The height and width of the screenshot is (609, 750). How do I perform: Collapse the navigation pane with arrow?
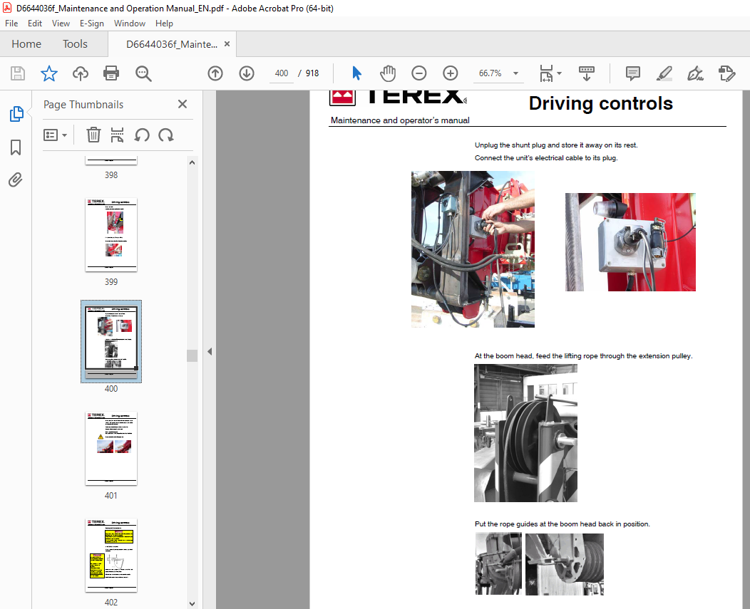[210, 351]
